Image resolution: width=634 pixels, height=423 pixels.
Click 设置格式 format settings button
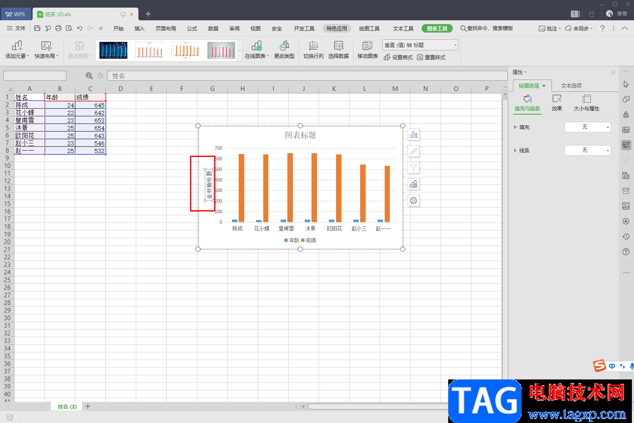point(398,57)
